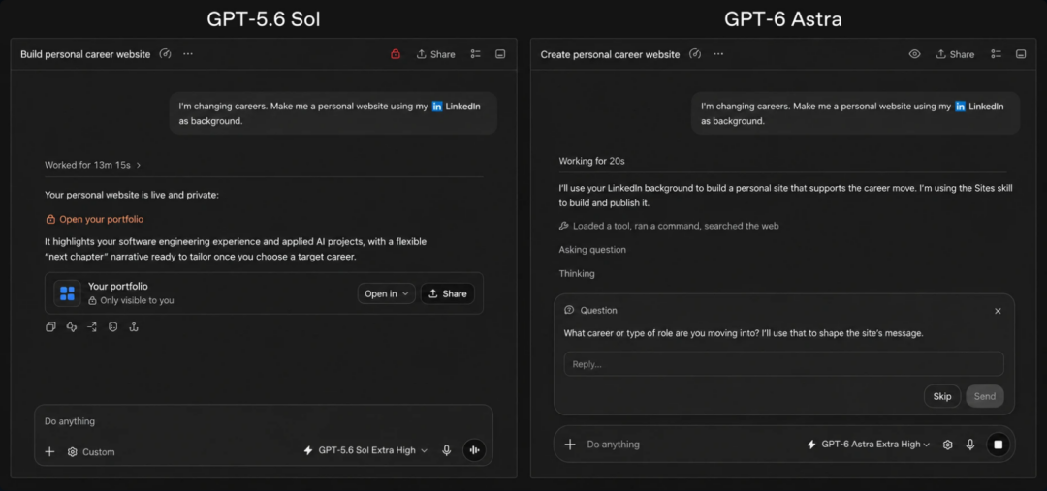Click the 'Working for 20s' status text
Image resolution: width=1047 pixels, height=491 pixels.
click(591, 161)
